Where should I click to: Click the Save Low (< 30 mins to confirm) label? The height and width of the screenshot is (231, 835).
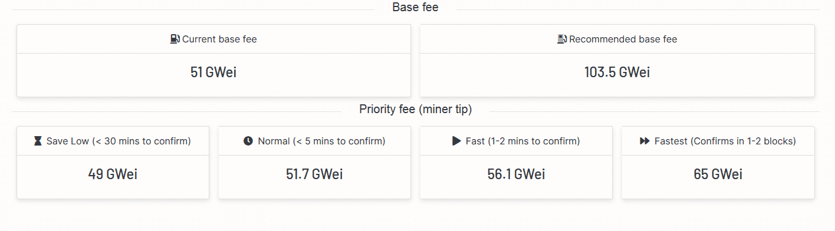(x=119, y=141)
